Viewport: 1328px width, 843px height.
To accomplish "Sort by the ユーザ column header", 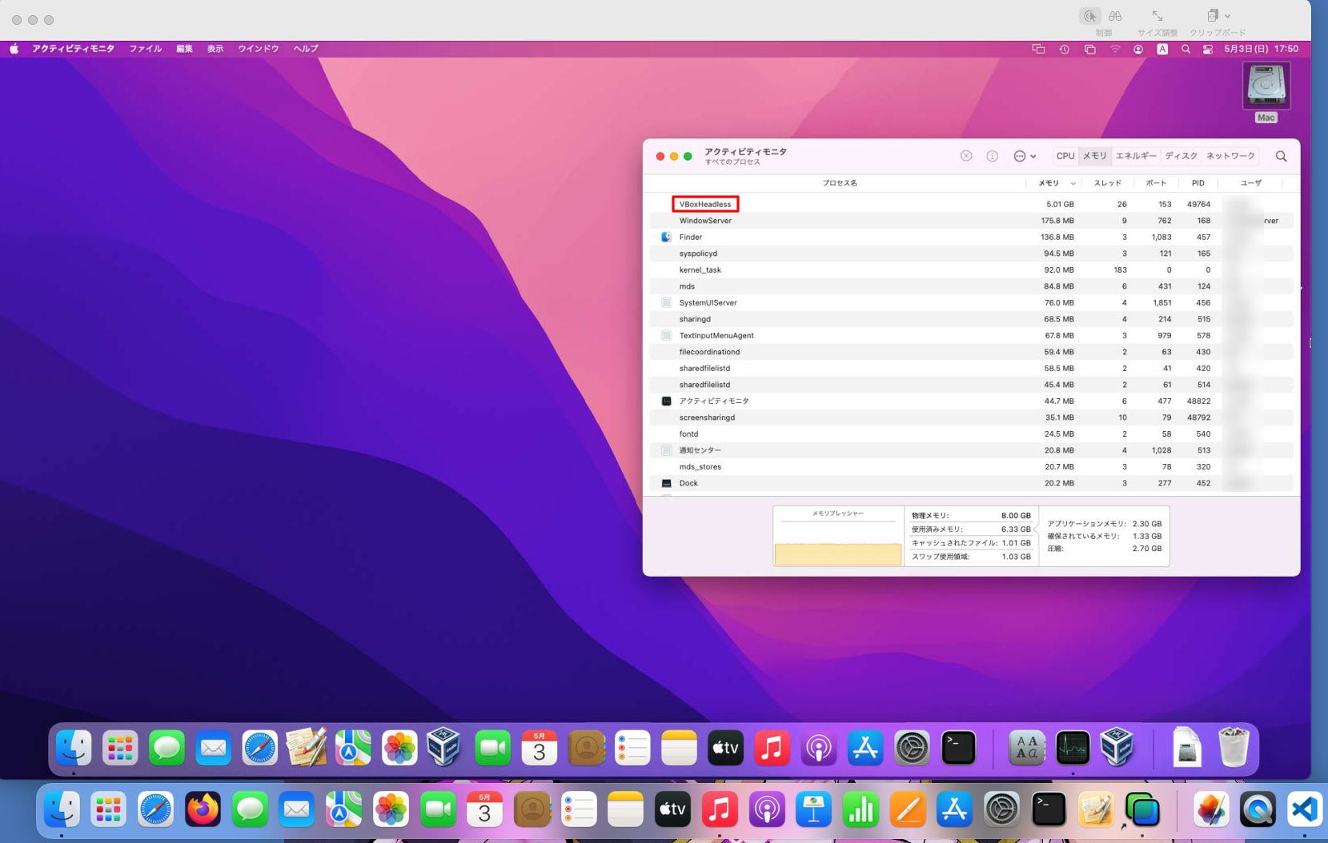I will [x=1250, y=183].
